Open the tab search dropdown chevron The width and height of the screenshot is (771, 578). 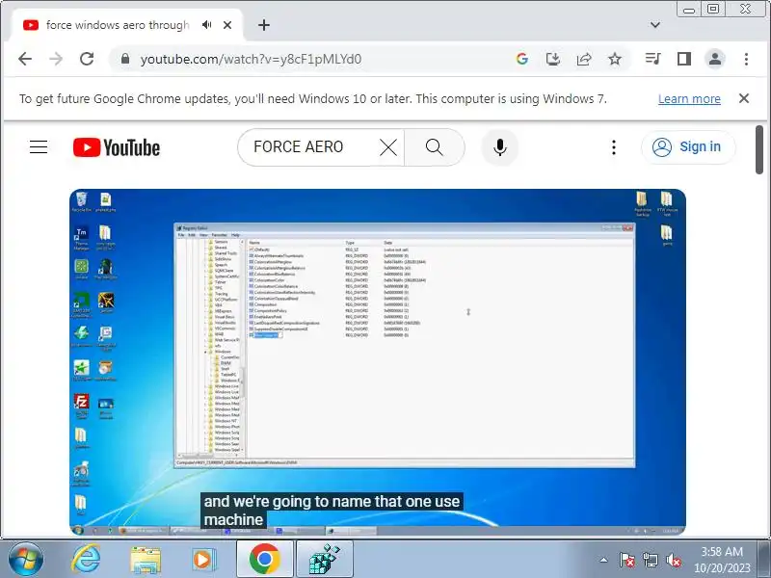tap(655, 25)
